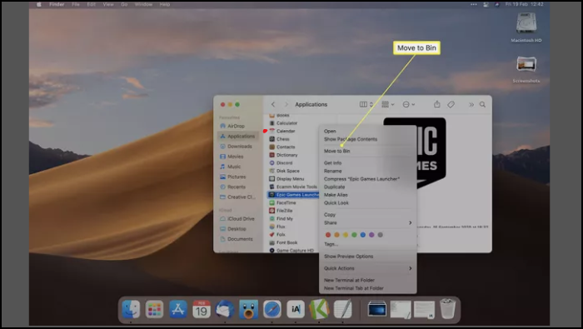583x329 pixels.
Task: Click the Finder search magnifier icon
Action: pyautogui.click(x=482, y=104)
